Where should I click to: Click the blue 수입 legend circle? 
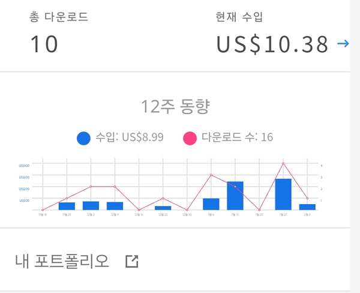pos(84,138)
